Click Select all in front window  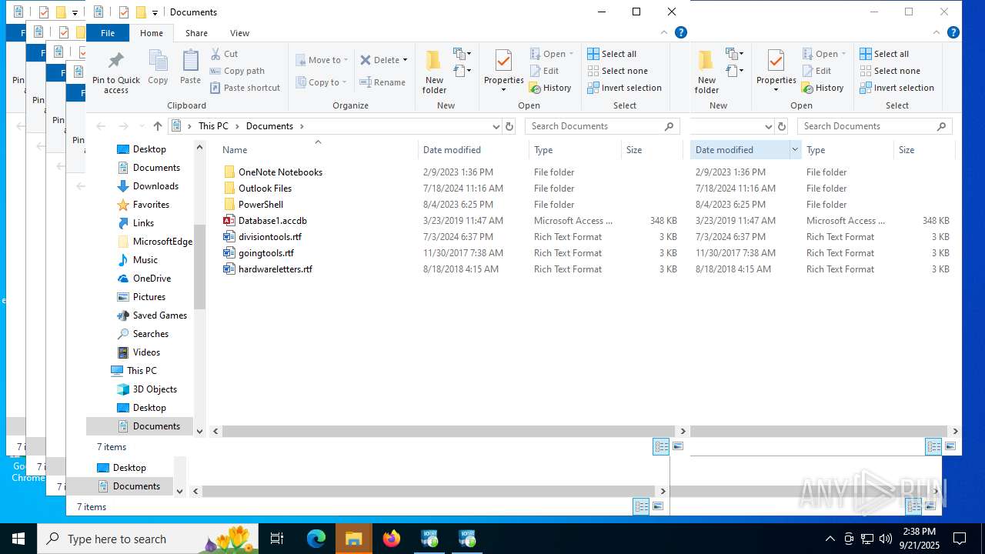(x=612, y=54)
